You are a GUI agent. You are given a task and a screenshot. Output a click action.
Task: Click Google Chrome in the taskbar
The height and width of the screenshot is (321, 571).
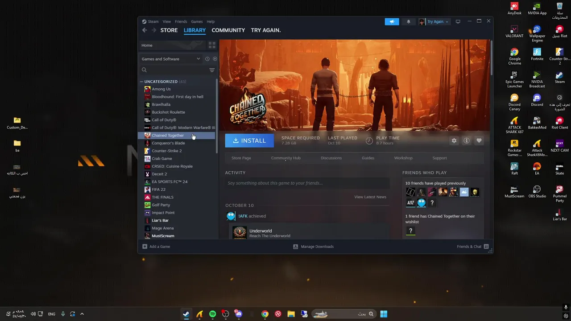coord(265,314)
